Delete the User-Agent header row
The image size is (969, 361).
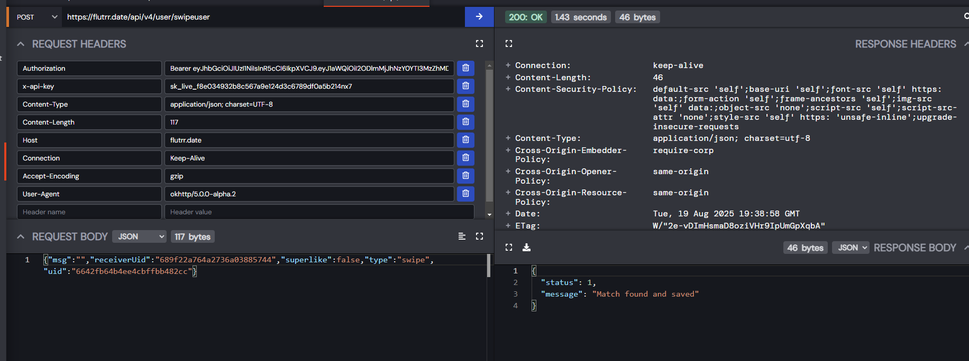coord(465,194)
